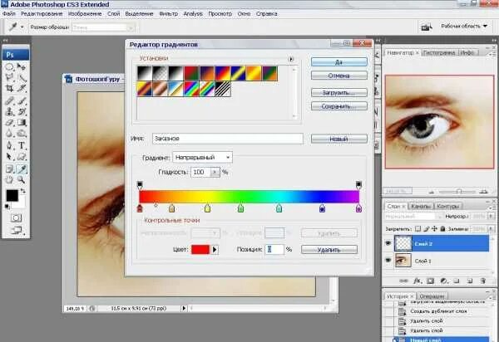Screen dimensions: 499x342
Task: Toggle lock image pixels
Action: [427, 228]
